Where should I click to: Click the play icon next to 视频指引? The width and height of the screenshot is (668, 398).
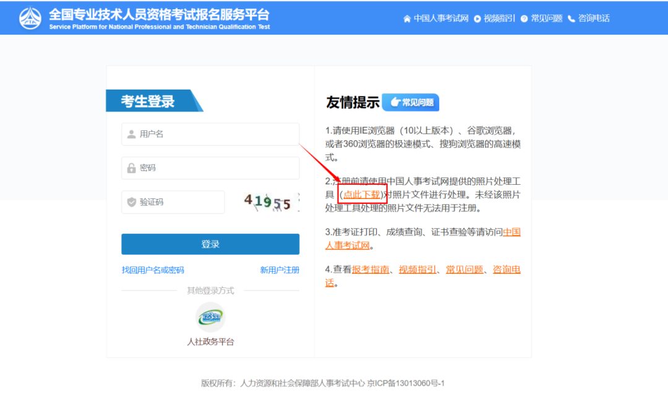point(476,18)
